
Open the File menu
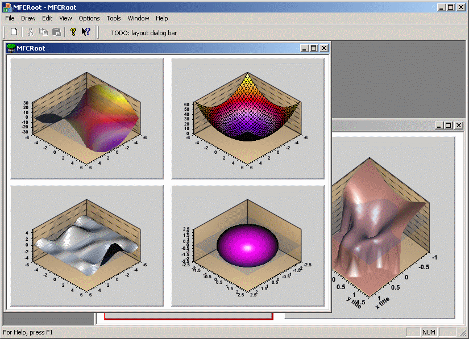10,18
